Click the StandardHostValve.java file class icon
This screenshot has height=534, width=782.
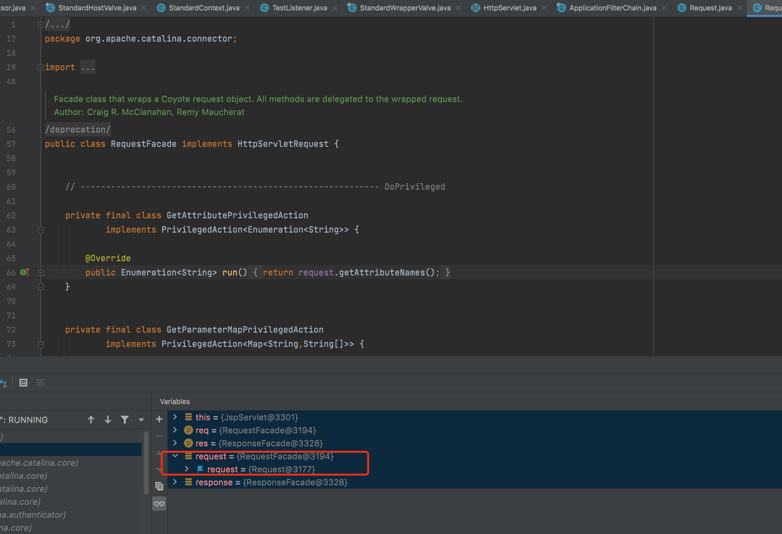(50, 7)
